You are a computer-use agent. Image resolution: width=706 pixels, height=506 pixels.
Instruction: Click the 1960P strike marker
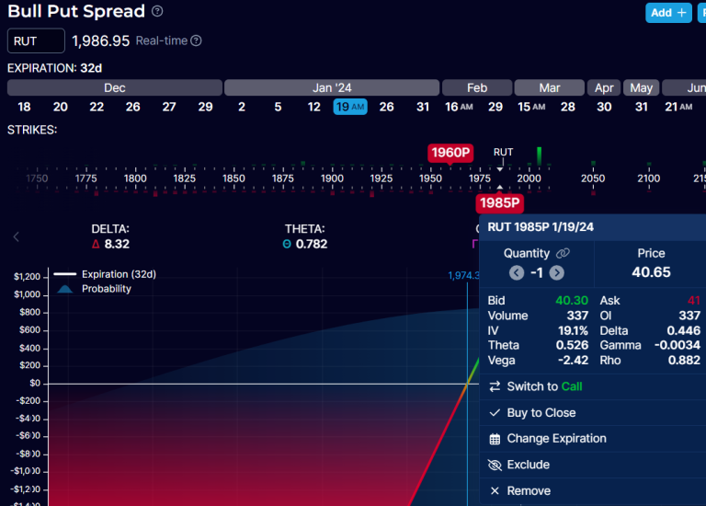click(450, 153)
